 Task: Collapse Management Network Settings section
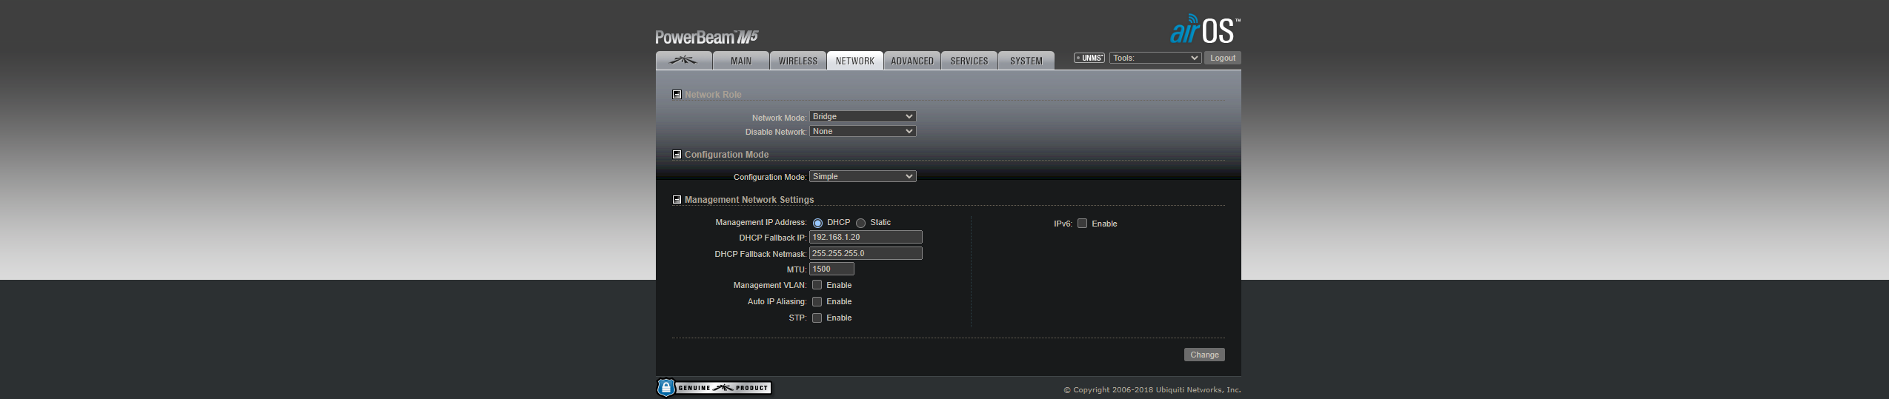[x=677, y=200]
